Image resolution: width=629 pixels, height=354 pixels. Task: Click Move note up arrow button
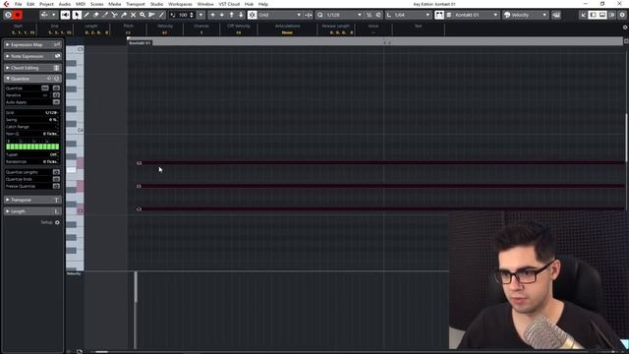click(232, 15)
